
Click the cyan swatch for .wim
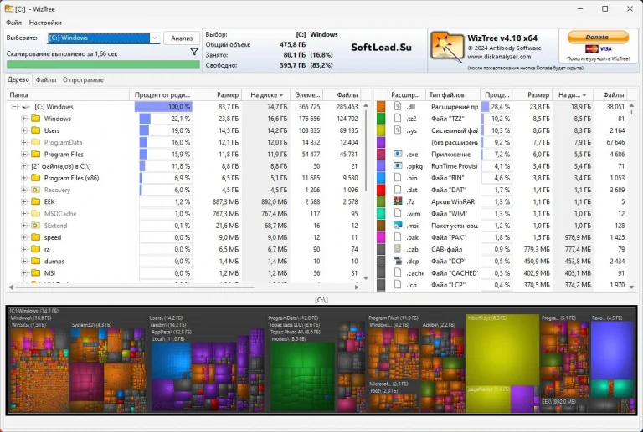pyautogui.click(x=381, y=214)
